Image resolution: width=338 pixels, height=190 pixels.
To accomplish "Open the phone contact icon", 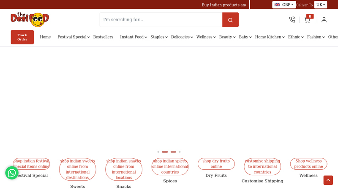I will pyautogui.click(x=292, y=19).
